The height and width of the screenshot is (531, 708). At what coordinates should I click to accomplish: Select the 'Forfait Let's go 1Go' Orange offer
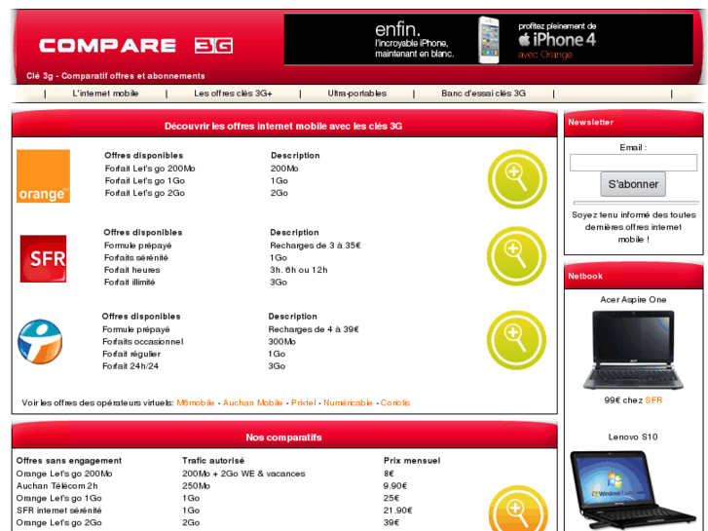145,181
